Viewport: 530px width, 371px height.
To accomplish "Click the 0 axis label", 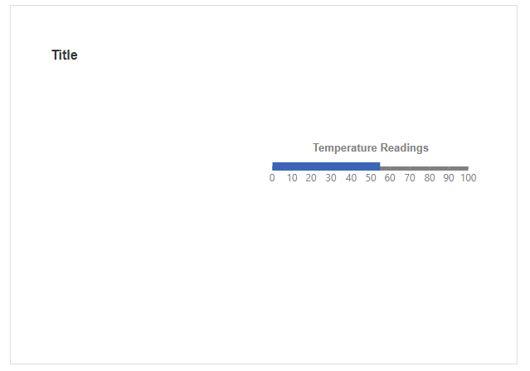I will click(x=272, y=178).
